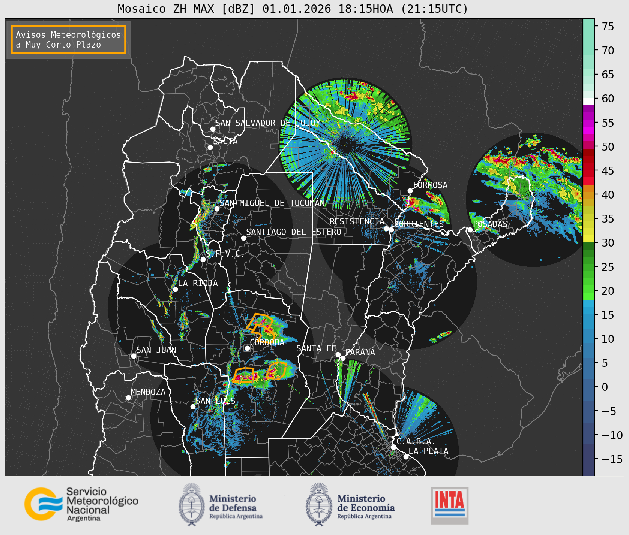Click the 75 dBZ value on color scale
This screenshot has height=535, width=629.
[x=608, y=27]
